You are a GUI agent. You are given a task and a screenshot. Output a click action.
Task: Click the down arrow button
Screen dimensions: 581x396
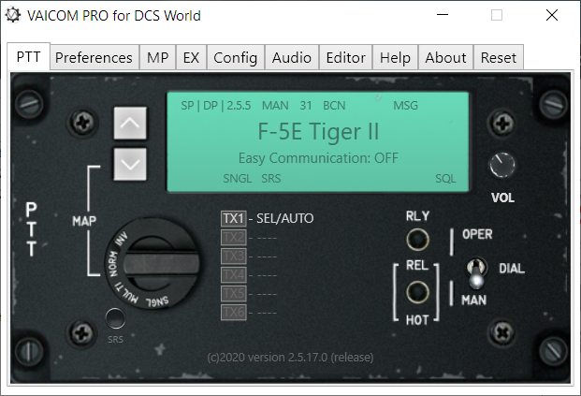(x=130, y=164)
